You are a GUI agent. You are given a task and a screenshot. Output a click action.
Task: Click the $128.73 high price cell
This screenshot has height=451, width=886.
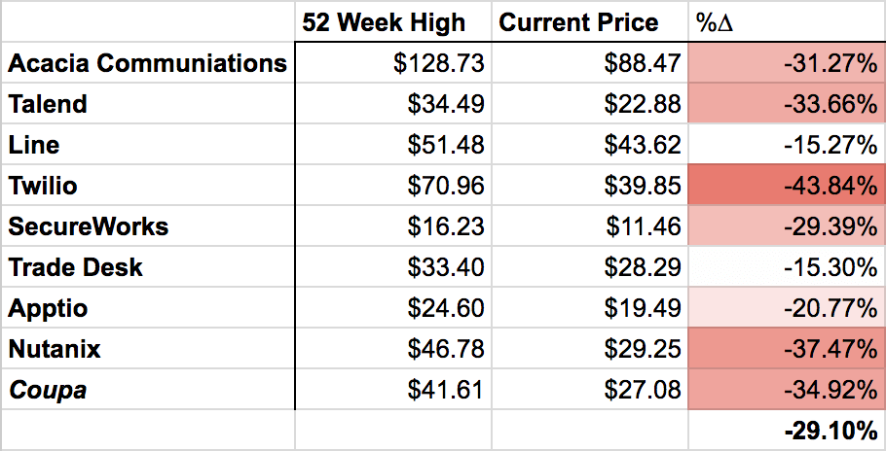393,62
